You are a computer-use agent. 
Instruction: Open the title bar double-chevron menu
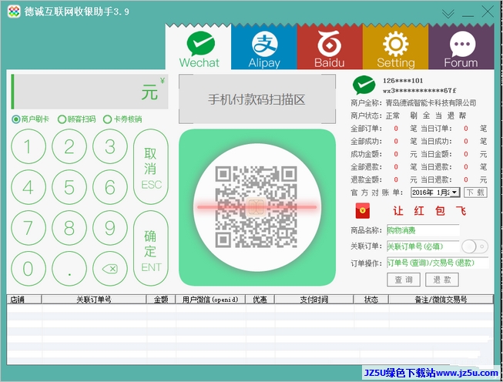coord(448,13)
